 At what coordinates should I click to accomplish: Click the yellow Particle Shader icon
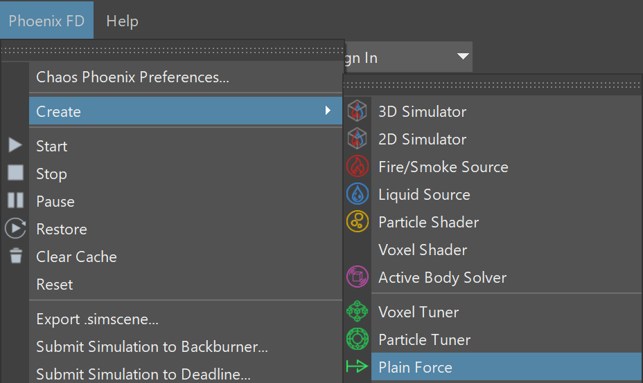(x=357, y=221)
